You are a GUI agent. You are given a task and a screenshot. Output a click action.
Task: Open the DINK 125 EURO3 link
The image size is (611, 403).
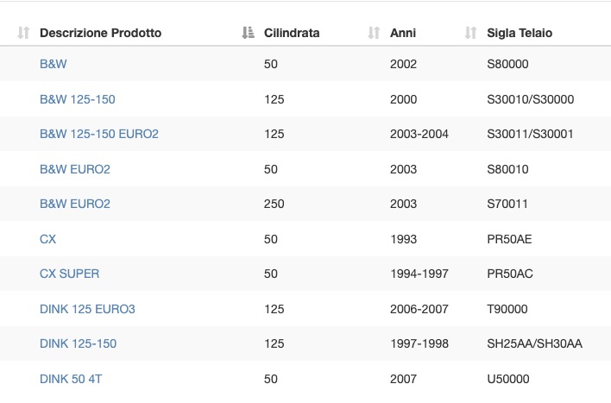(87, 309)
